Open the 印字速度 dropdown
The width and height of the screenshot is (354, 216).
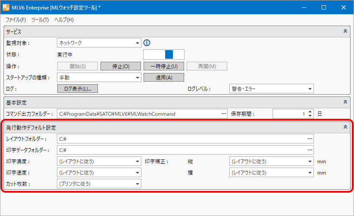[99, 172]
